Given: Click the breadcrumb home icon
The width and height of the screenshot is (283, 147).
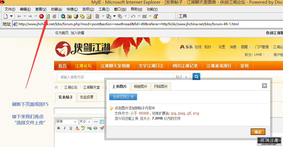Looking at the screenshot, I should tap(56, 88).
